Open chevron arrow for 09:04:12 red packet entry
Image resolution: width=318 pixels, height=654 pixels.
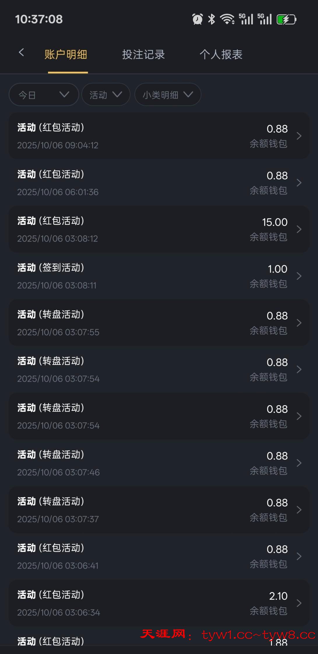(x=299, y=136)
